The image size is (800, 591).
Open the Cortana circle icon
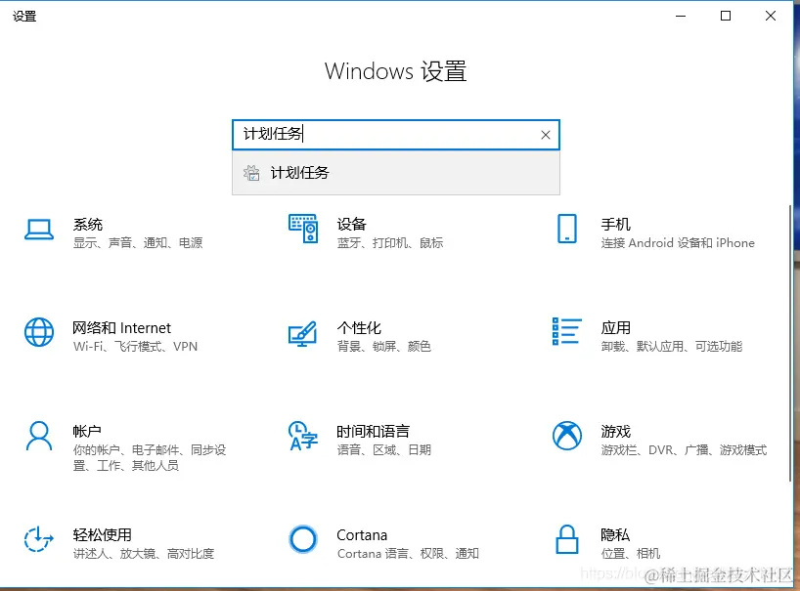click(x=303, y=539)
